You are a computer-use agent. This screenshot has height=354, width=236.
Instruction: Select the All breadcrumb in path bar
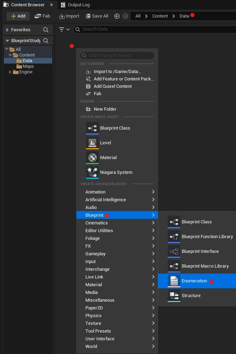pyautogui.click(x=138, y=16)
